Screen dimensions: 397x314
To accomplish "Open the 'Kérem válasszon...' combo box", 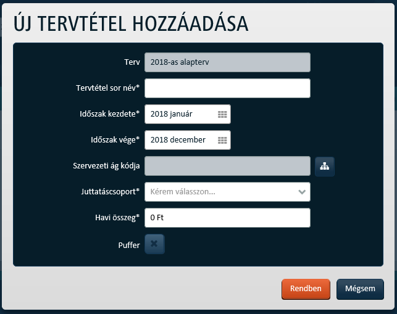I will coord(227,192).
